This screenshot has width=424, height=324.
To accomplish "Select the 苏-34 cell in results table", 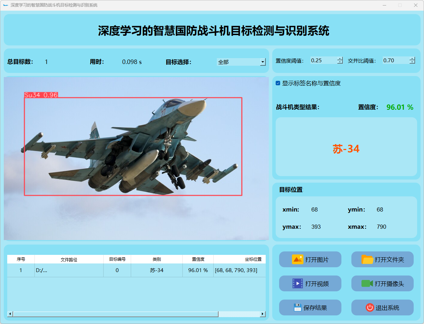I will (x=157, y=270).
